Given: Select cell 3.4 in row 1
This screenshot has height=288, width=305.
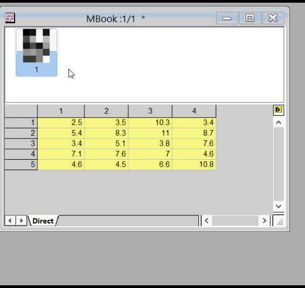Looking at the screenshot, I should coord(194,123).
